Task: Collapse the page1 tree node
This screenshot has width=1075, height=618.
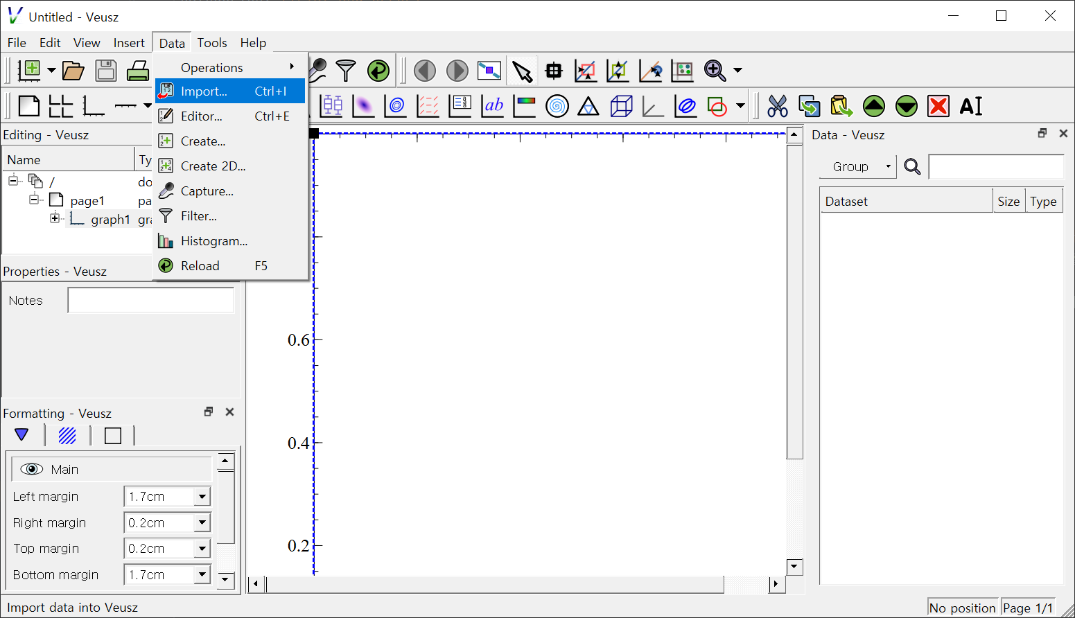Action: pos(34,200)
